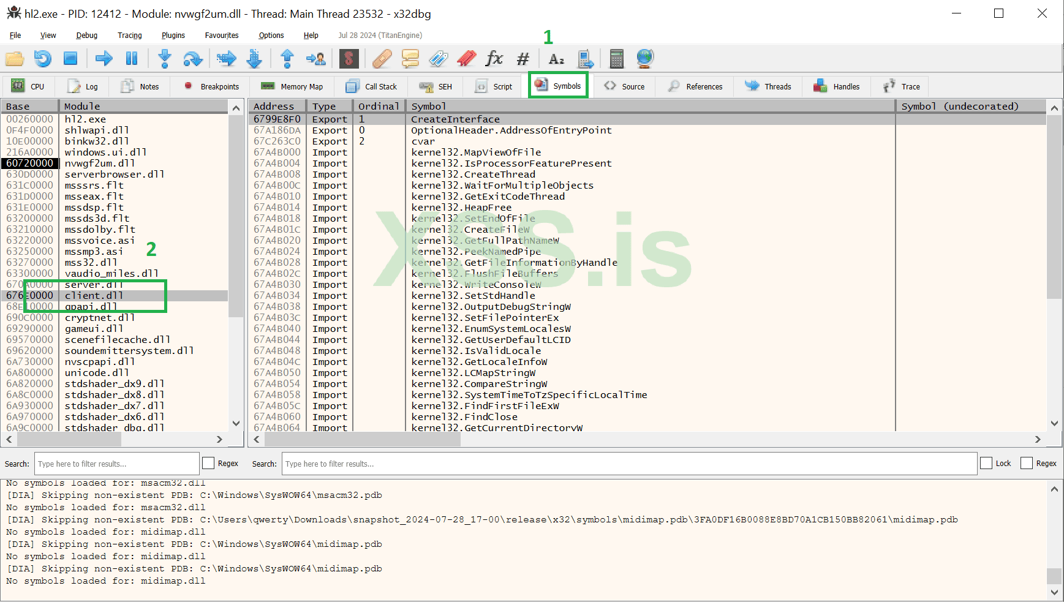This screenshot has width=1064, height=602.
Task: Open the Debug menu
Action: (x=86, y=36)
